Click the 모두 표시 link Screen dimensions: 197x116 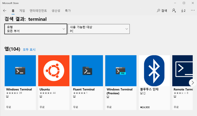coord(29,49)
